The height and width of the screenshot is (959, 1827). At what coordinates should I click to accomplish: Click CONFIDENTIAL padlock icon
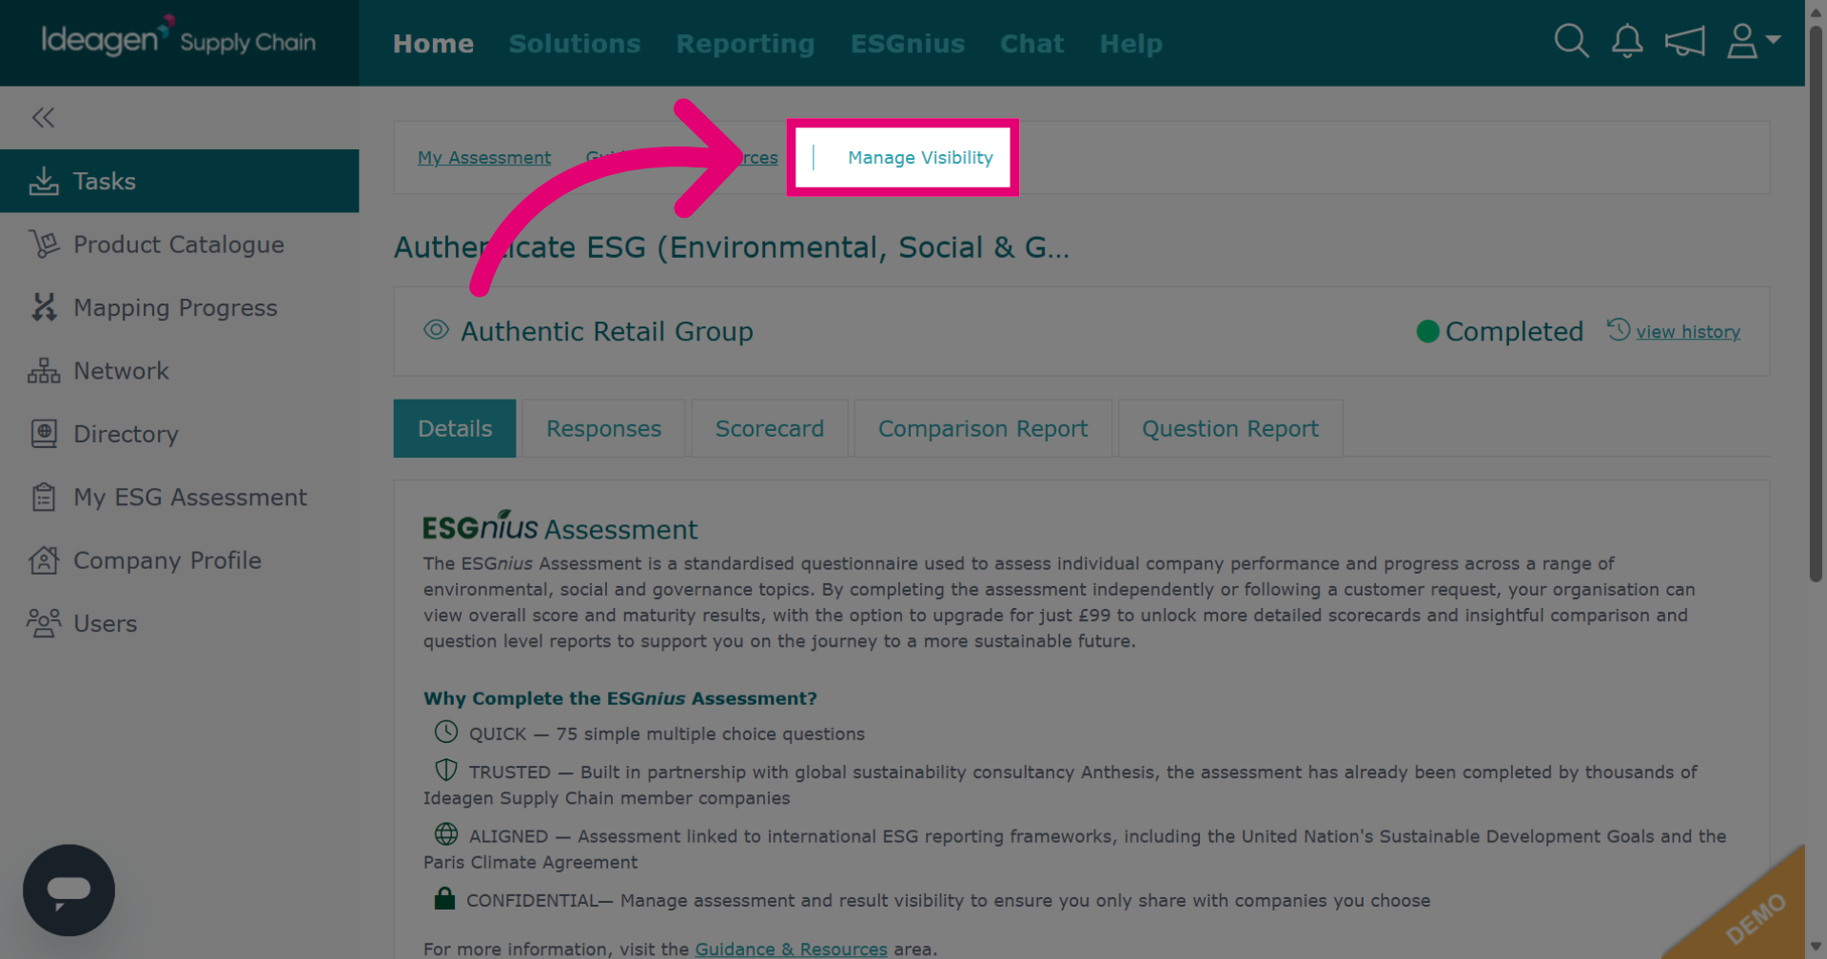(444, 897)
